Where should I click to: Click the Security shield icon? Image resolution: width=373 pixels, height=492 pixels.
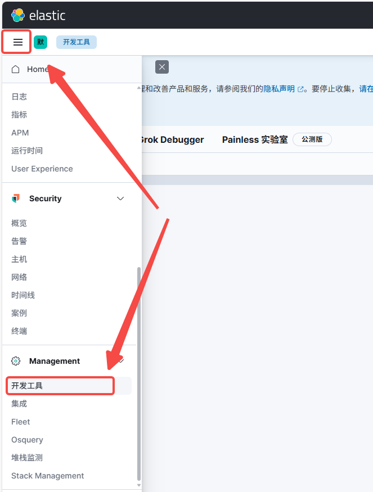[16, 198]
